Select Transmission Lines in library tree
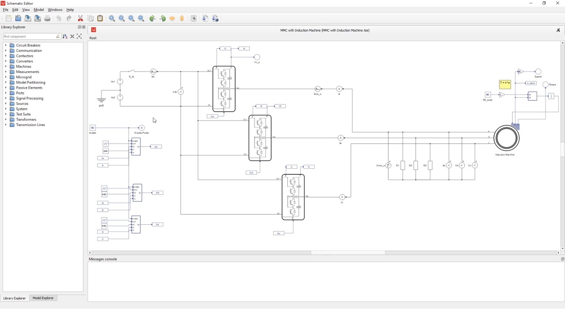This screenshot has height=318, width=565. coord(30,125)
